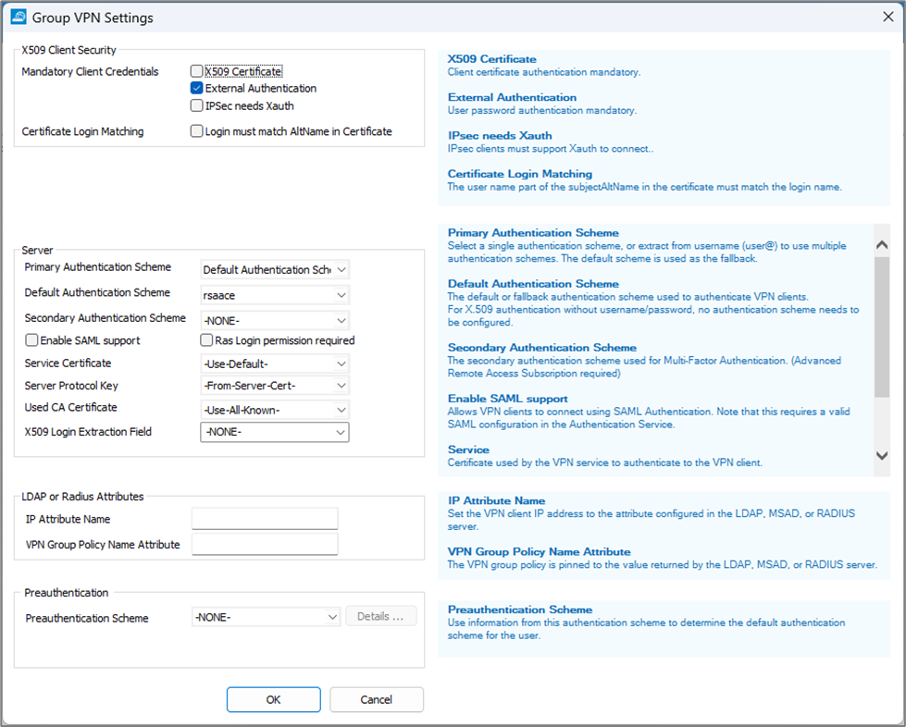
Task: Click inside the IP Attribute Name field
Action: coord(265,519)
